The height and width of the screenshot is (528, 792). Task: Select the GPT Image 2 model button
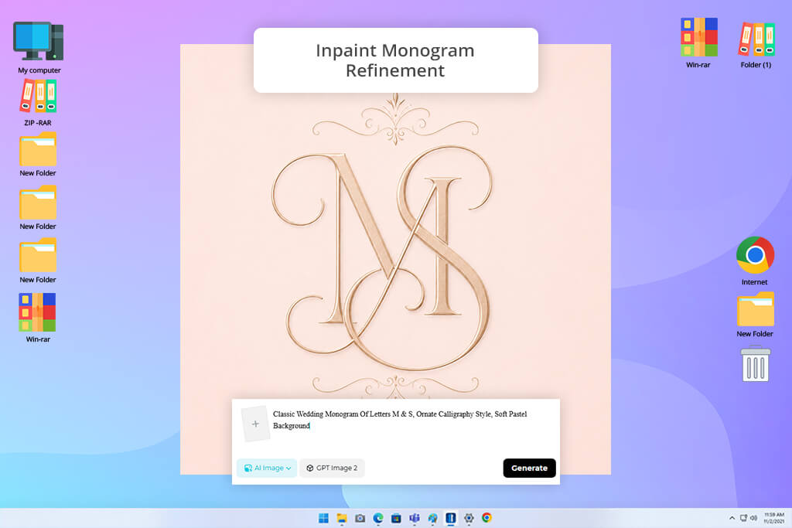(x=332, y=468)
